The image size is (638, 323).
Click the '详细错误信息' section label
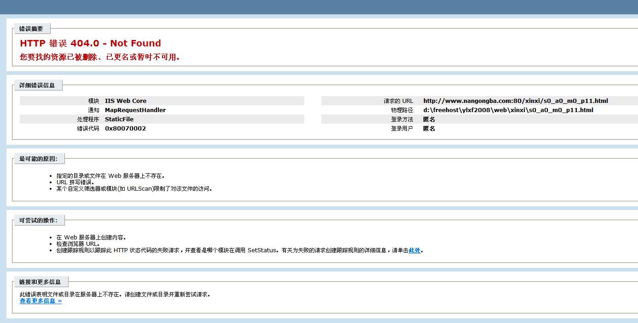(37, 85)
